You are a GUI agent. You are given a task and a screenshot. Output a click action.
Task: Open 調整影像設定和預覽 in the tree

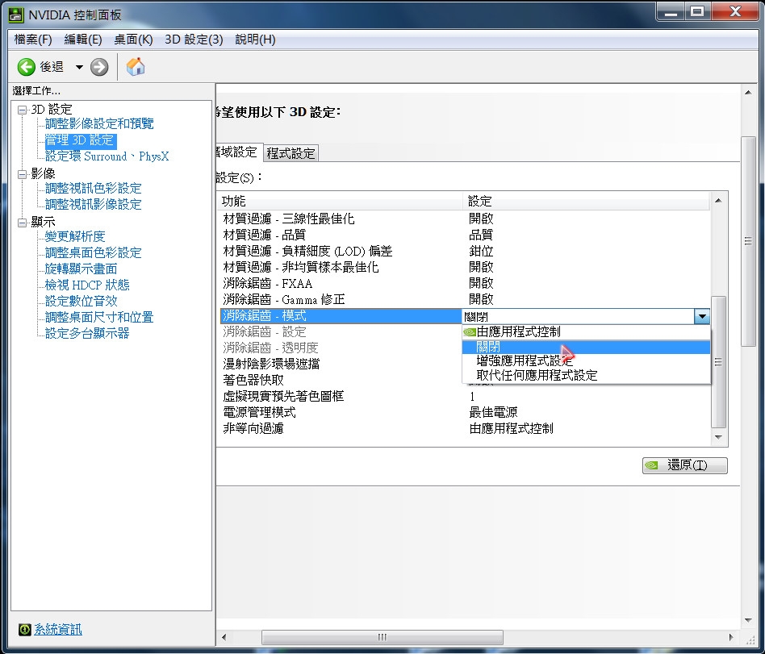pyautogui.click(x=99, y=124)
